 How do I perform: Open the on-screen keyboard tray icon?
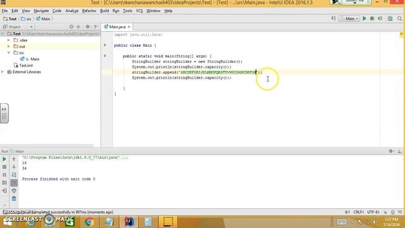coord(342,222)
